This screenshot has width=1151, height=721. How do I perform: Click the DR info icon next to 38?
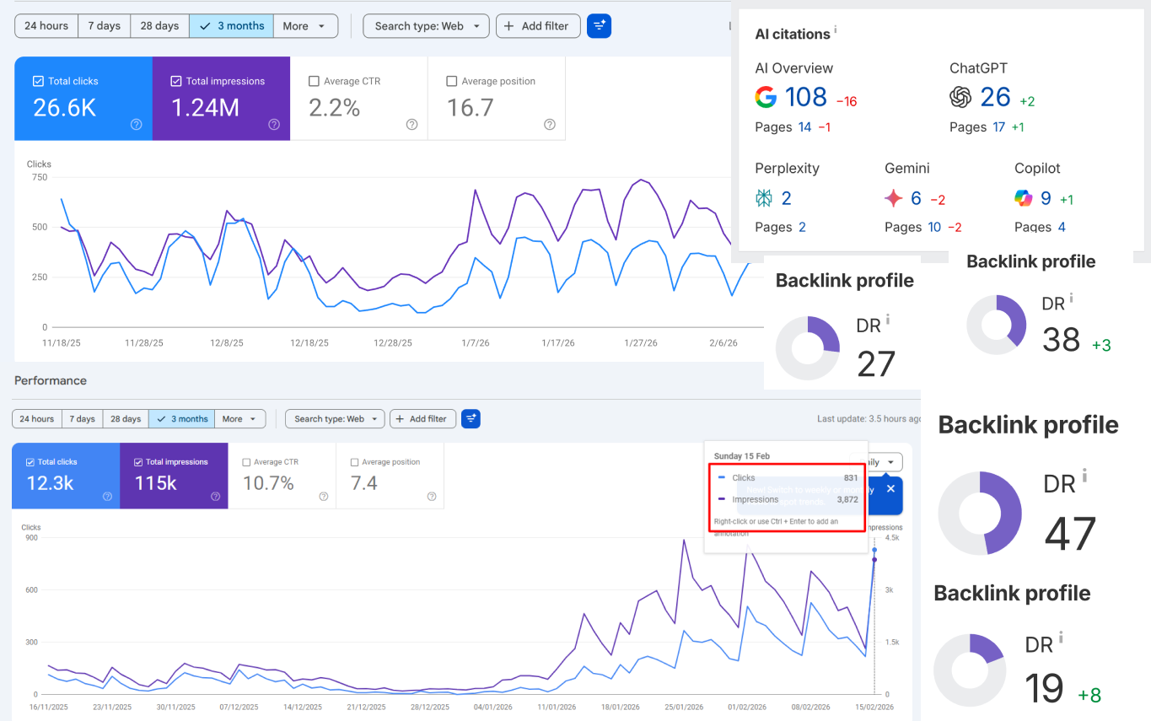coord(1070,299)
